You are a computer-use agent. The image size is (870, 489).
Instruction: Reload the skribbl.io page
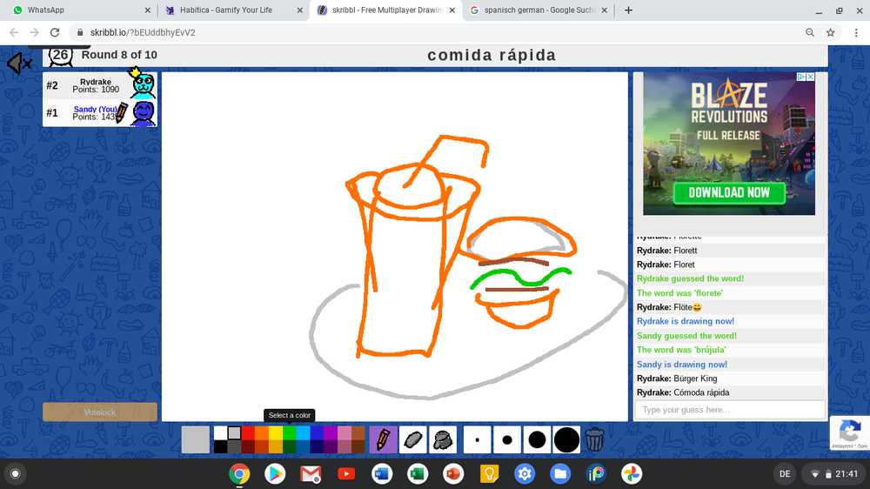pyautogui.click(x=55, y=32)
